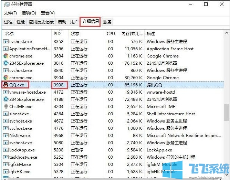
Task: Sort by the 状态 column header
Action: (x=86, y=34)
